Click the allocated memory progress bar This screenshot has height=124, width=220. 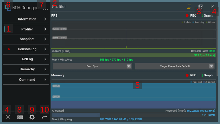pos(133,115)
